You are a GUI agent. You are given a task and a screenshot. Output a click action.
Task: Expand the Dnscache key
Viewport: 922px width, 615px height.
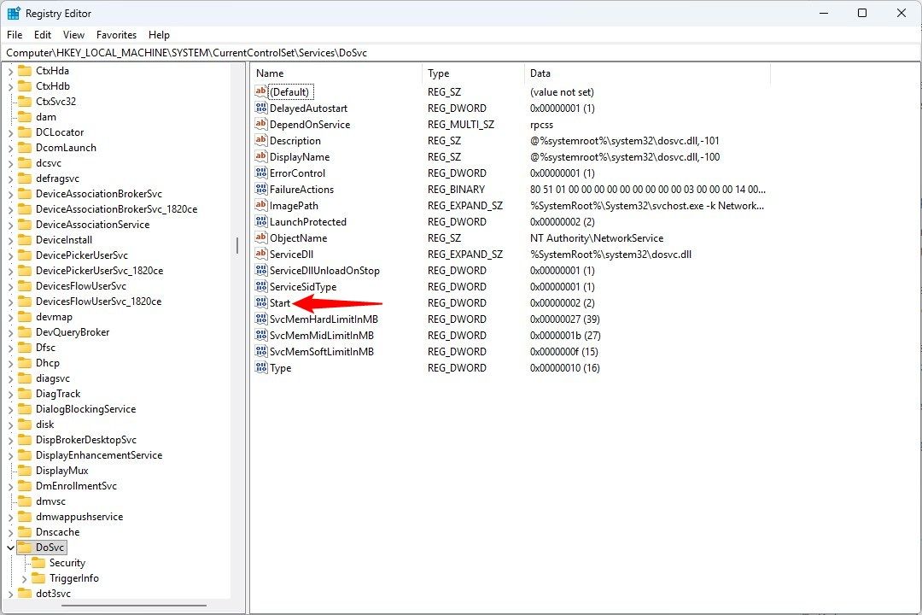point(10,532)
